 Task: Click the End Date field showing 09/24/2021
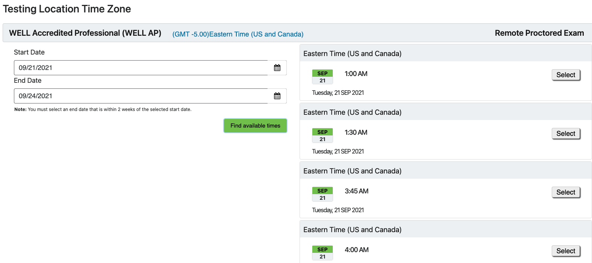point(141,96)
